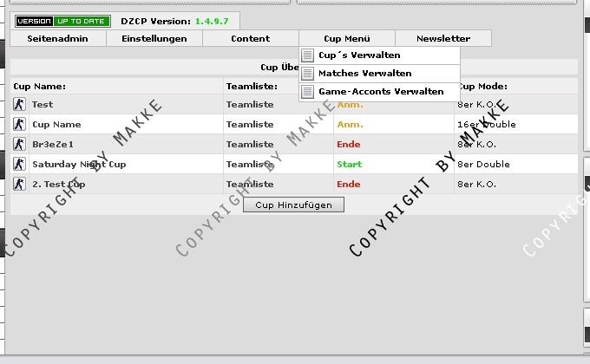
Task: Click the game icon beside Cup Name
Action: [19, 125]
